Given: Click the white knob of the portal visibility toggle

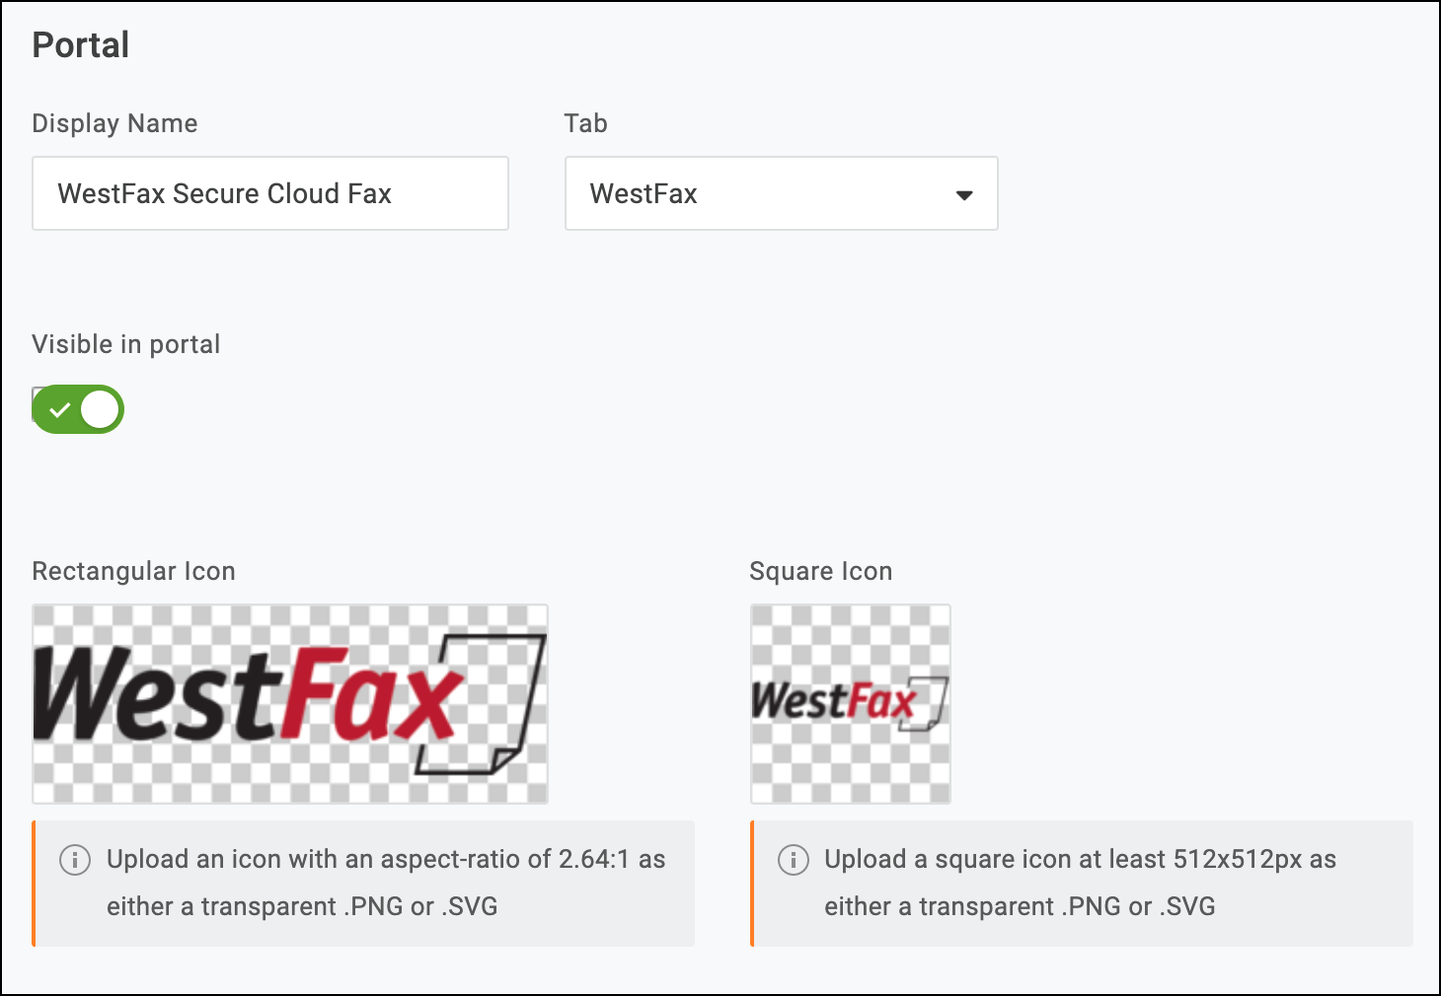Looking at the screenshot, I should [100, 410].
